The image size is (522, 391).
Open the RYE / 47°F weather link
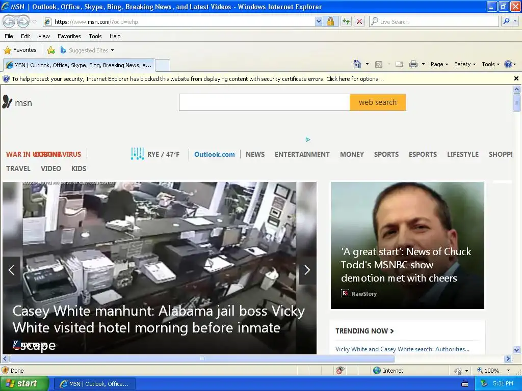pyautogui.click(x=163, y=154)
